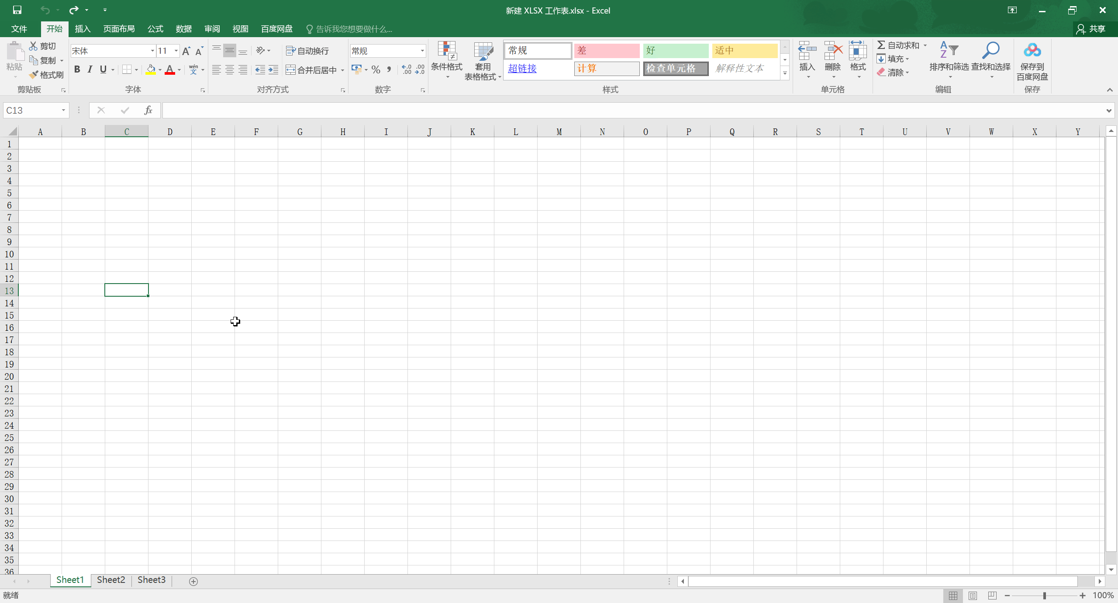Apply the Good (好) green style swatch
The image size is (1118, 603).
676,51
